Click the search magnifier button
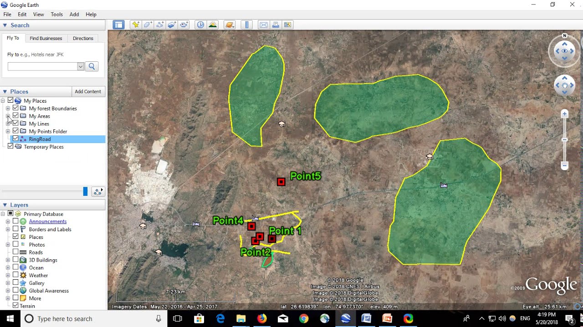Screen dimensions: 583x327 [x=92, y=66]
